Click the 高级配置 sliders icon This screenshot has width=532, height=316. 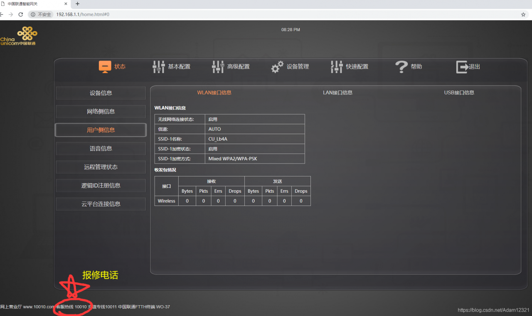click(218, 67)
